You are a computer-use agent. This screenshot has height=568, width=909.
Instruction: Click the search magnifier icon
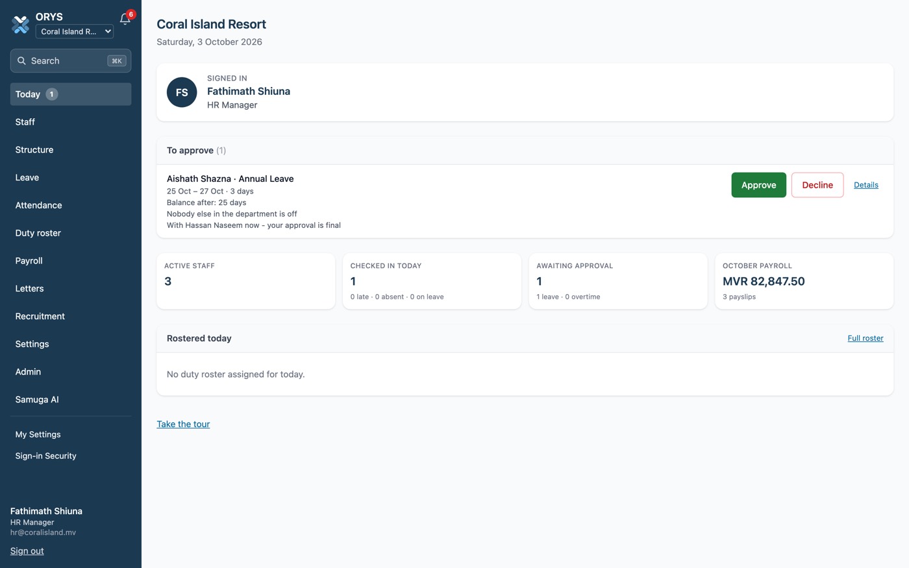pos(21,61)
